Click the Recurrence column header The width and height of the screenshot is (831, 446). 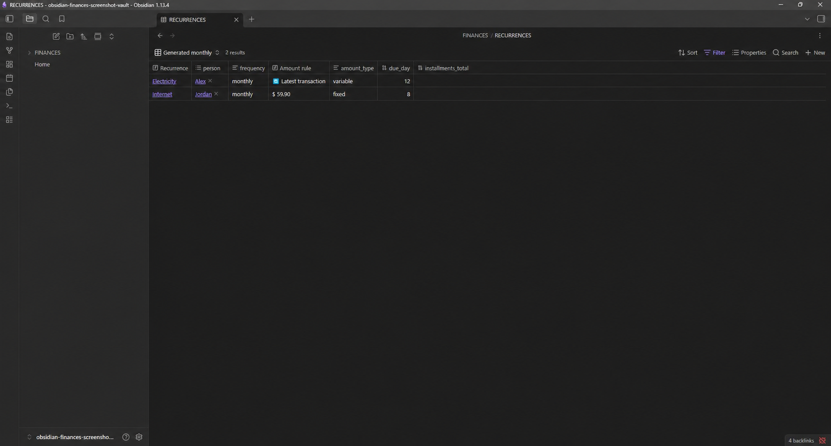[170, 68]
